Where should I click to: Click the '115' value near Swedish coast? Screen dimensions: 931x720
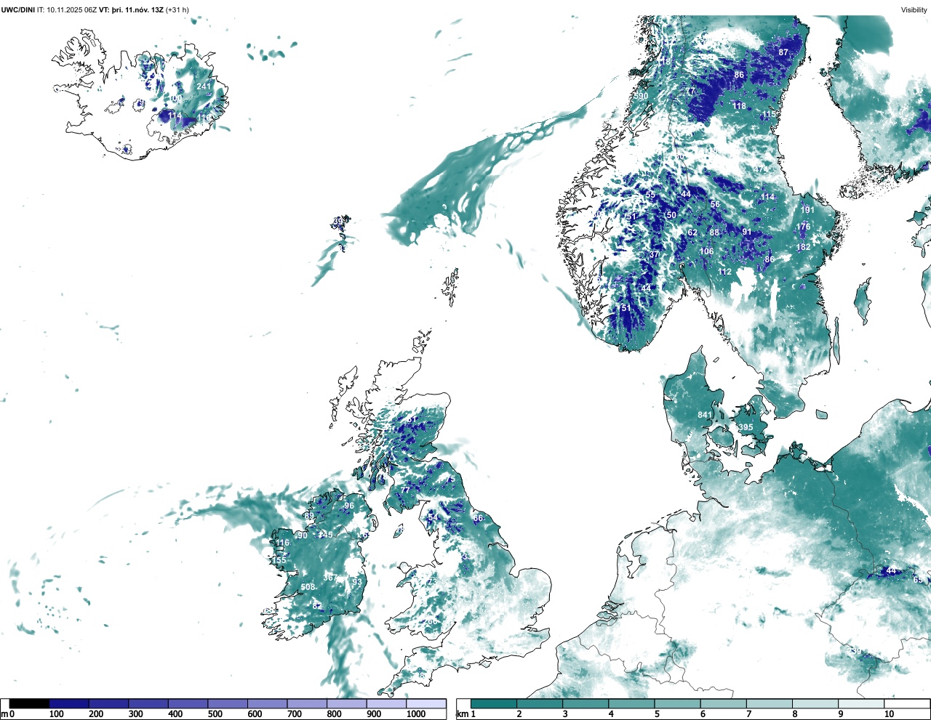point(770,115)
